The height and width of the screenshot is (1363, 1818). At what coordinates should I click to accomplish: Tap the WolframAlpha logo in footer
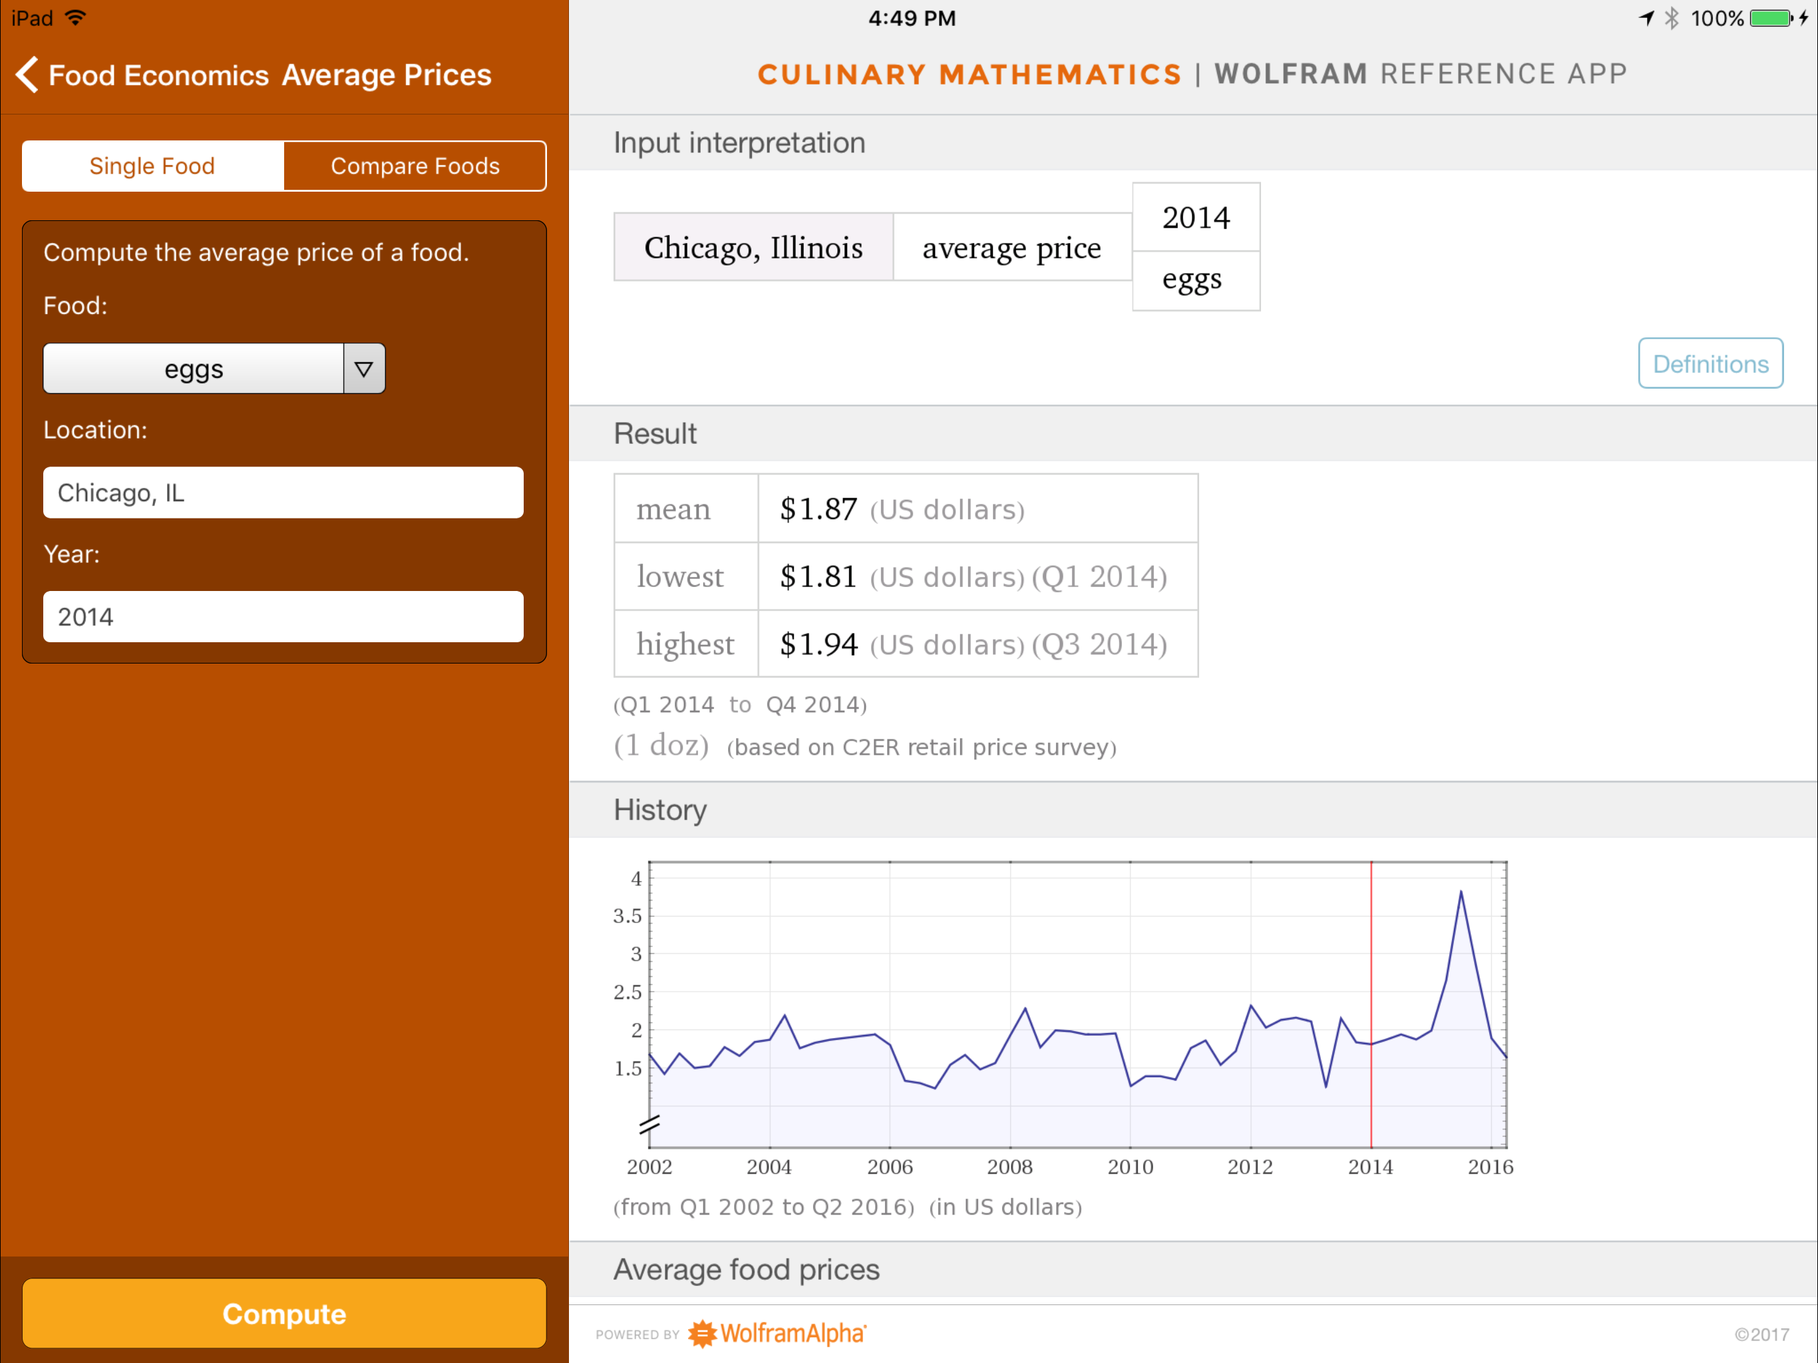tap(777, 1332)
